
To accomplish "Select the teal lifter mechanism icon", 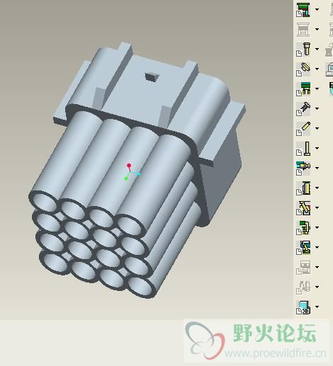I will (303, 247).
